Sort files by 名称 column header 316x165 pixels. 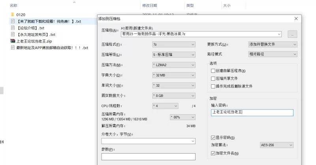click(x=13, y=6)
